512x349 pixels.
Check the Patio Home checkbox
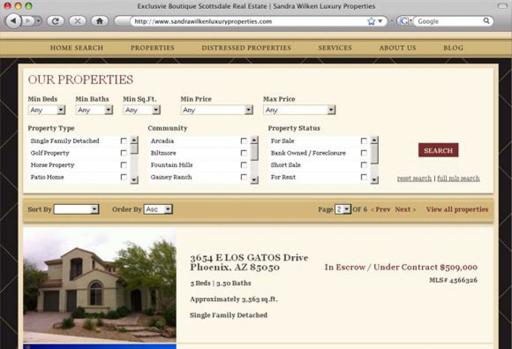pyautogui.click(x=124, y=177)
